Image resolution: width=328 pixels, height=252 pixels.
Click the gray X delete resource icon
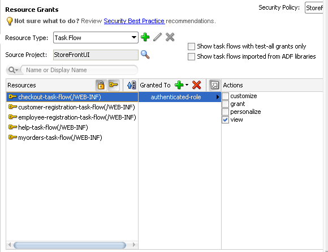(x=170, y=37)
